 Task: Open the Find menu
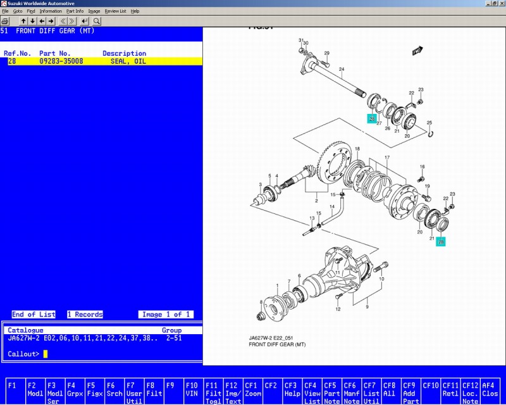[x=30, y=11]
